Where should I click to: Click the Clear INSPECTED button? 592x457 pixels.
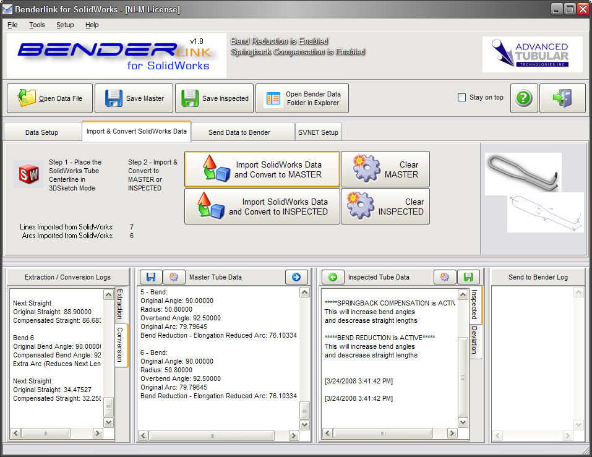tap(385, 207)
